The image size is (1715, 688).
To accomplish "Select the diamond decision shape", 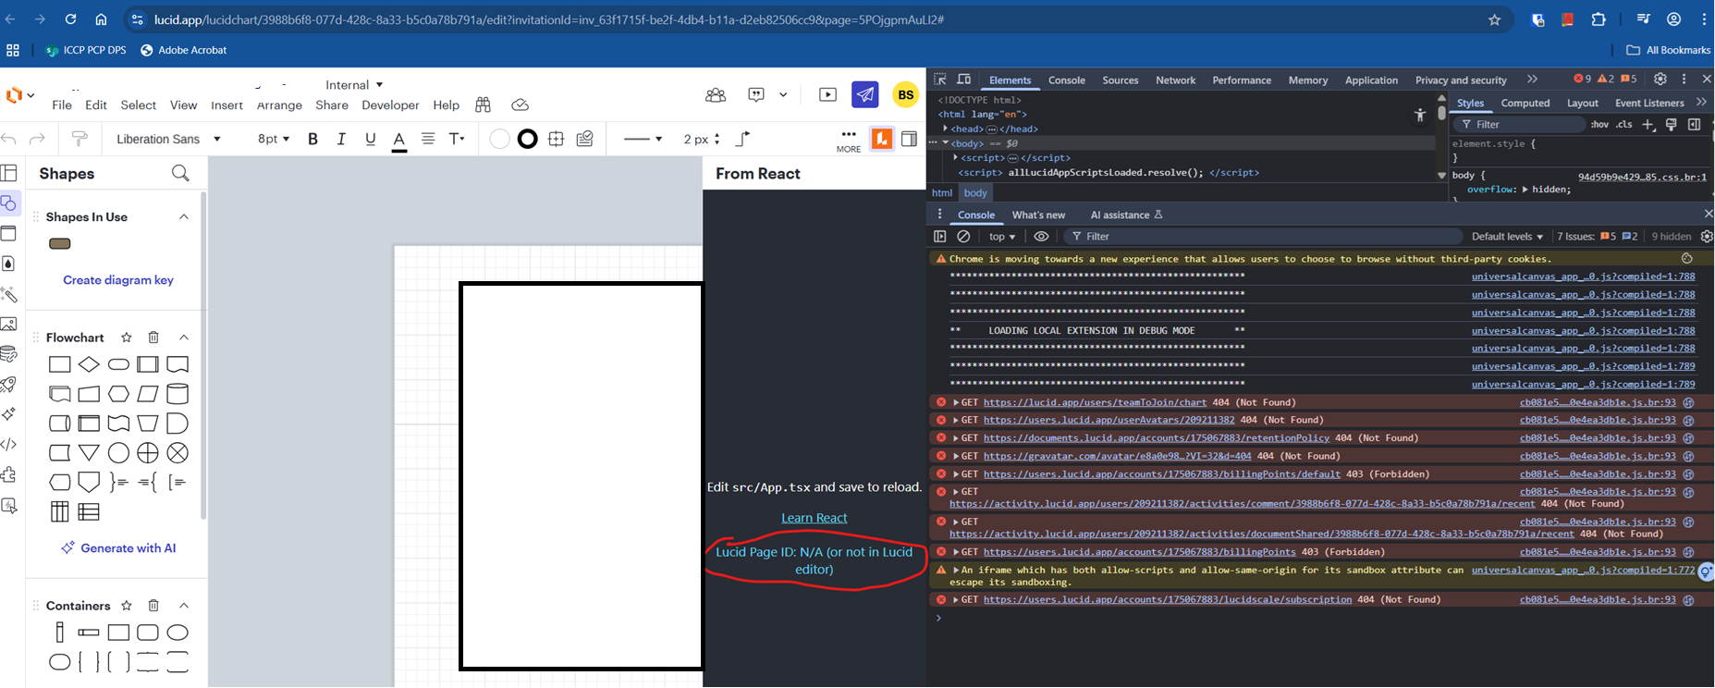I will coord(89,364).
